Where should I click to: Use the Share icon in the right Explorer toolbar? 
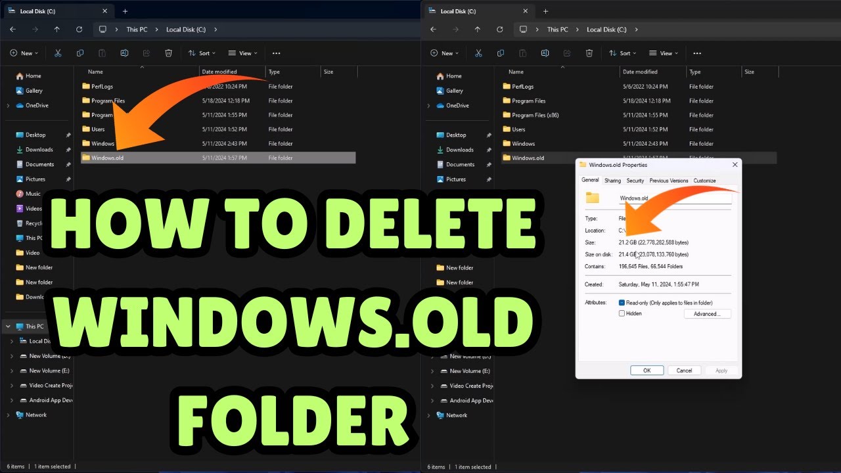point(567,53)
